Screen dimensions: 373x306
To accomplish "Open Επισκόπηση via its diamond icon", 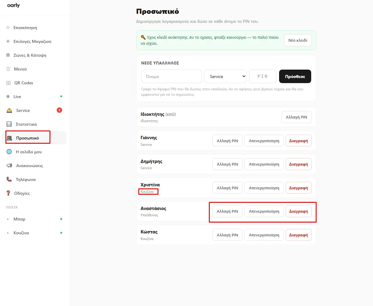I will click(x=8, y=28).
